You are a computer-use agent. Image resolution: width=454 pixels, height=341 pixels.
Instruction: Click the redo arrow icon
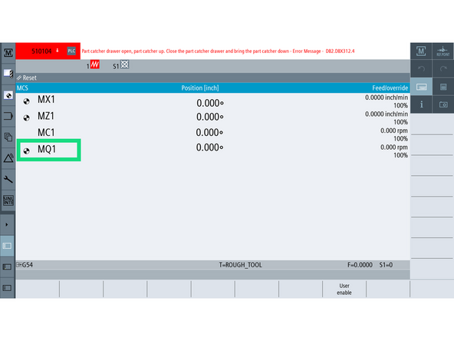click(443, 68)
